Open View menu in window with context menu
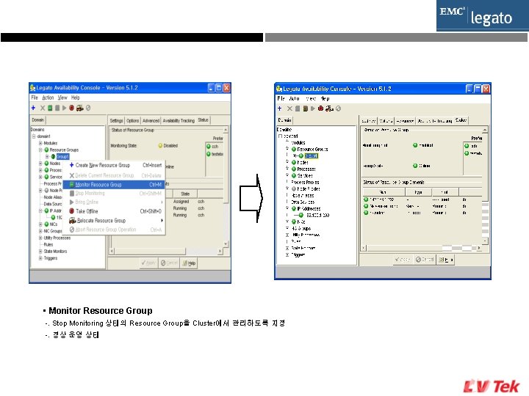This screenshot has height=396, width=529. [x=62, y=98]
